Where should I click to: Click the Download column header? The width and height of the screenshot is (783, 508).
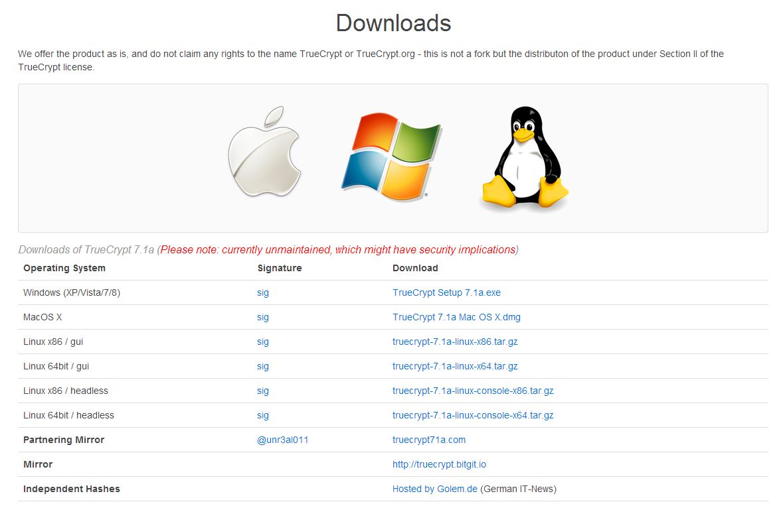point(415,268)
